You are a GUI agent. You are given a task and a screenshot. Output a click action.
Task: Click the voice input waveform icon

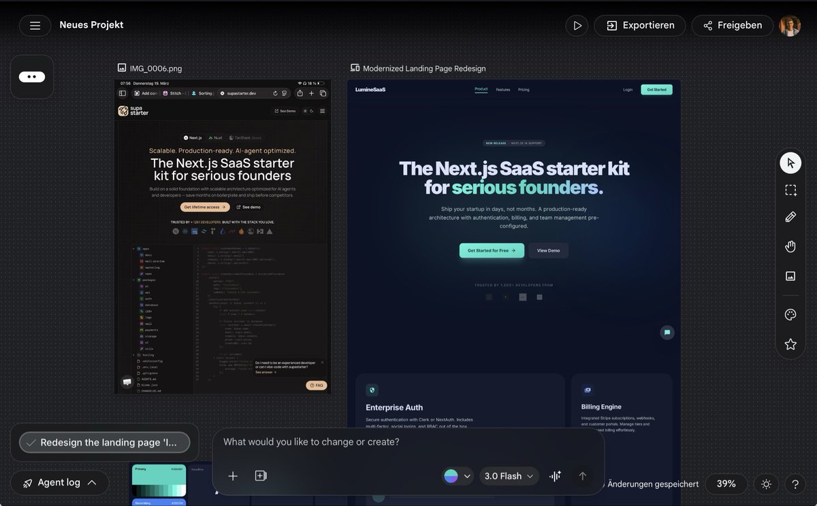(x=556, y=476)
